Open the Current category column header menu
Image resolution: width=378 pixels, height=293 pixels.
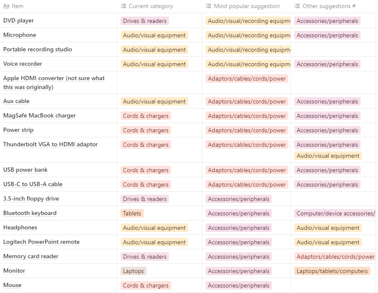click(151, 6)
